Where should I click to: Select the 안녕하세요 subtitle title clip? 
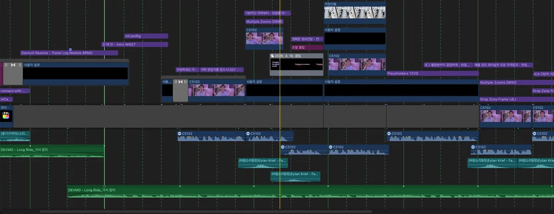pos(187,70)
